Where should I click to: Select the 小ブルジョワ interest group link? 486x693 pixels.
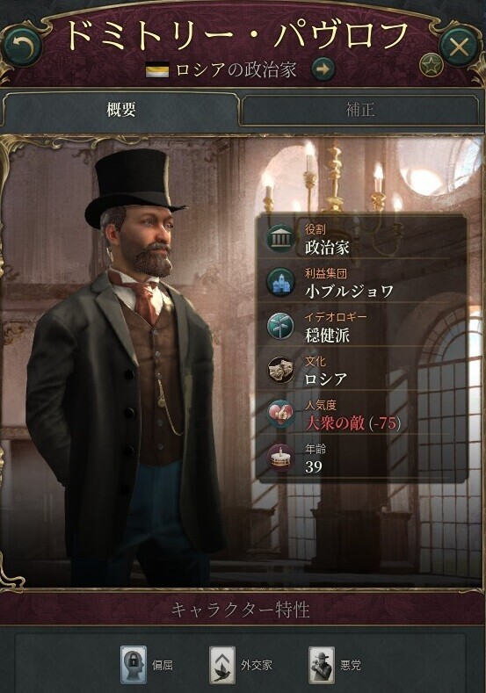tap(349, 292)
